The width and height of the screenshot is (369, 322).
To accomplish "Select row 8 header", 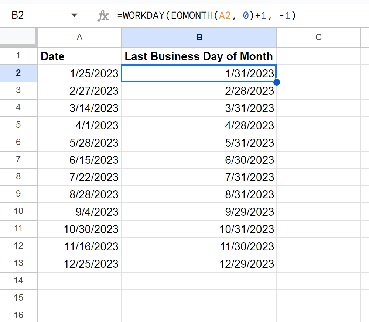I will tap(18, 177).
